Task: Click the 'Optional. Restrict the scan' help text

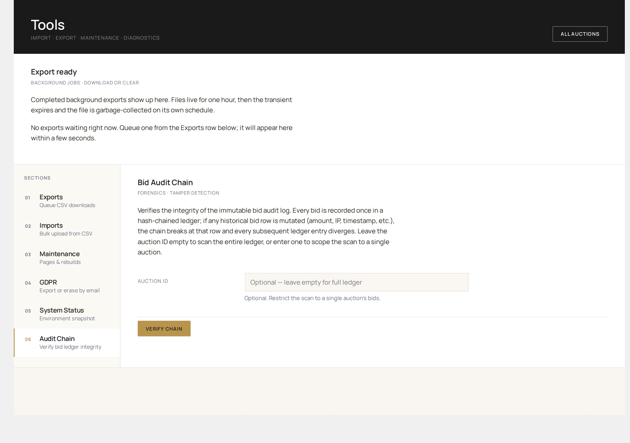Action: tap(312, 298)
